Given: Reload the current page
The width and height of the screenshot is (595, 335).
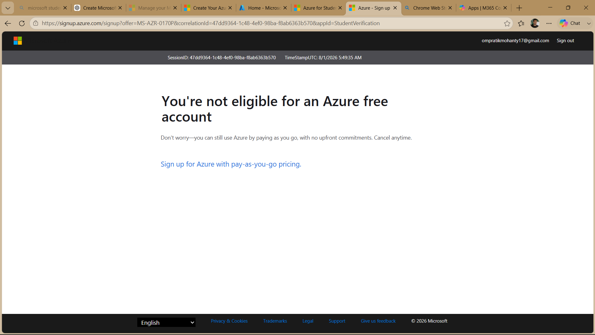Looking at the screenshot, I should [x=22, y=23].
